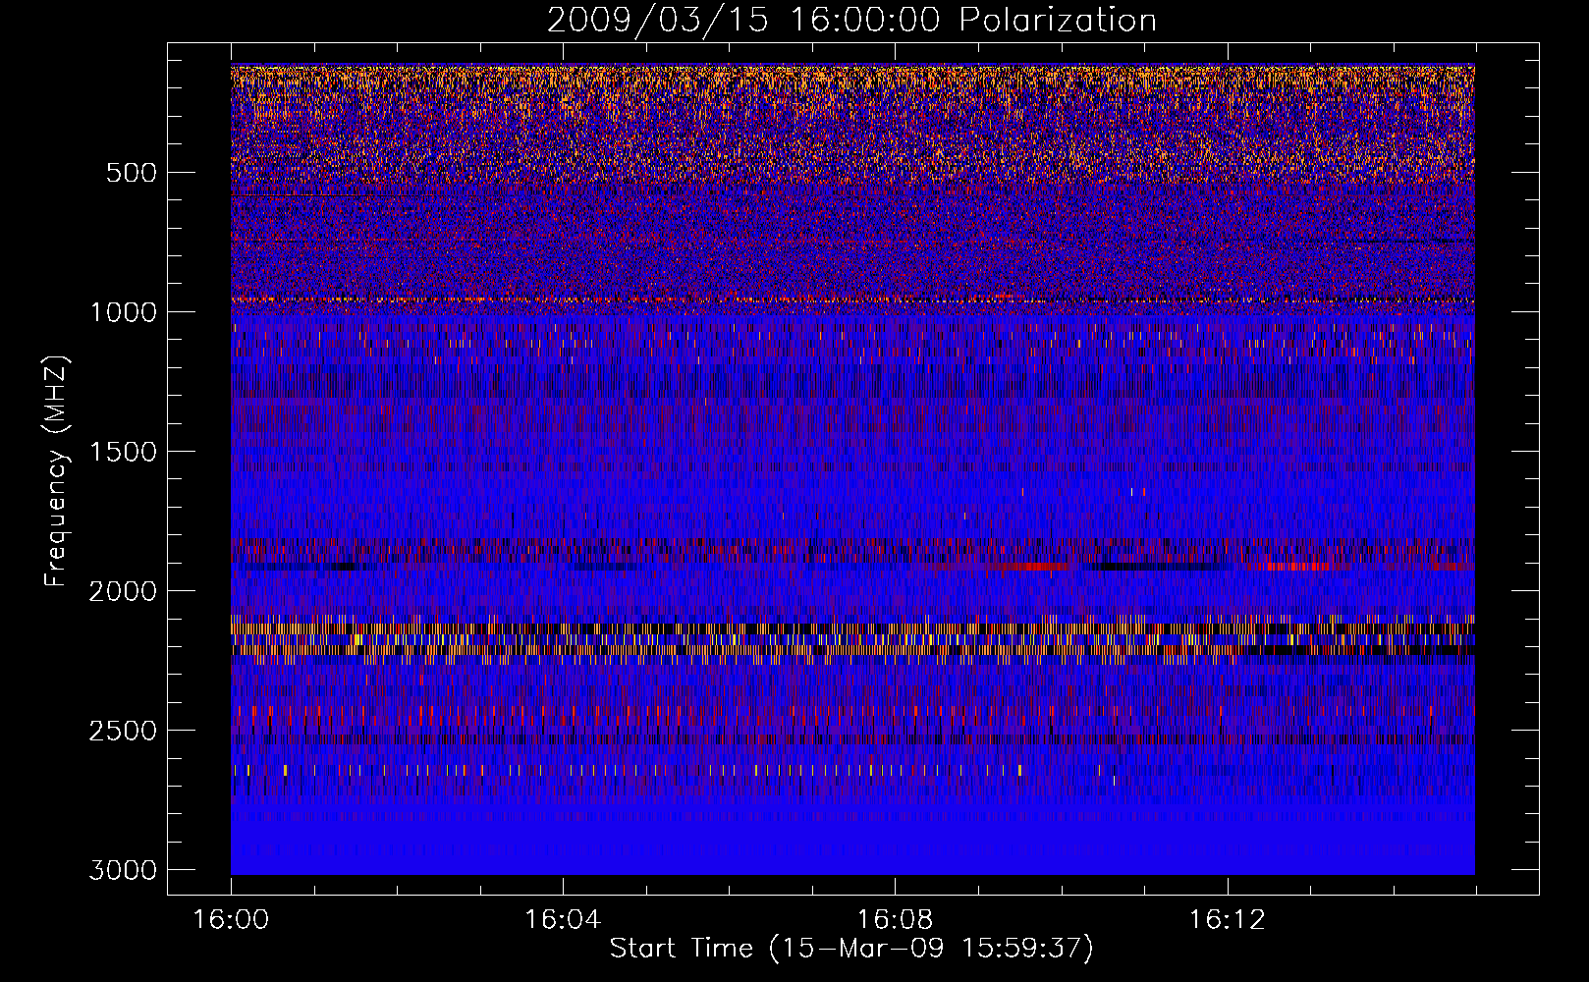The image size is (1589, 982).
Task: Click the 3000 frequency tick label
Action: (123, 870)
